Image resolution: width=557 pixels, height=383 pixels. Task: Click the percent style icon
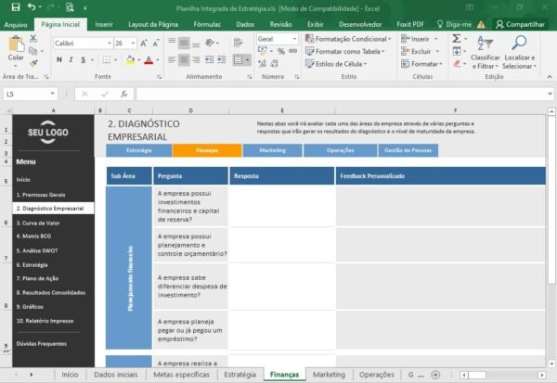(281, 52)
